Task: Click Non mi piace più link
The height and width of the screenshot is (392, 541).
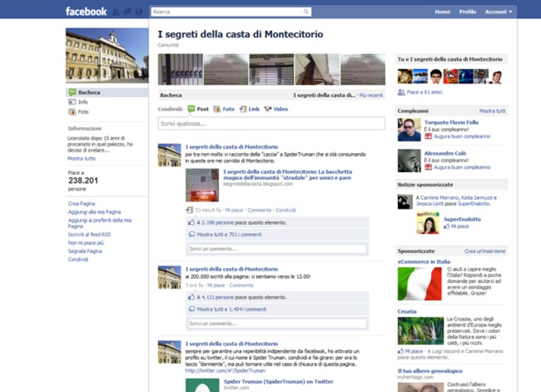Action: [x=86, y=243]
